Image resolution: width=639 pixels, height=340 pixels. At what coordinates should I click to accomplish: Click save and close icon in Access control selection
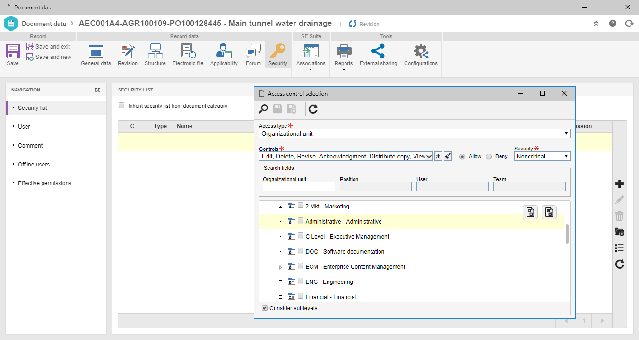(x=292, y=109)
